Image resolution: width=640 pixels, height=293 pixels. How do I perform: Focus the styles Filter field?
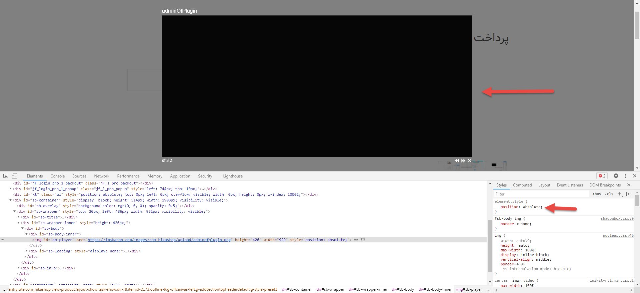(542, 194)
